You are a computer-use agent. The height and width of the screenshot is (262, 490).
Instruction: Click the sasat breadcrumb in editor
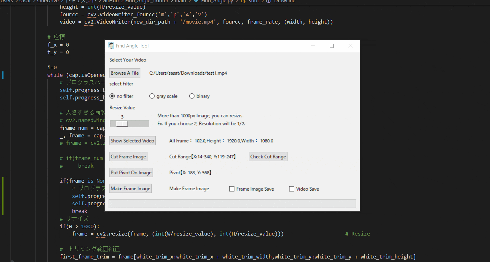pos(25,1)
